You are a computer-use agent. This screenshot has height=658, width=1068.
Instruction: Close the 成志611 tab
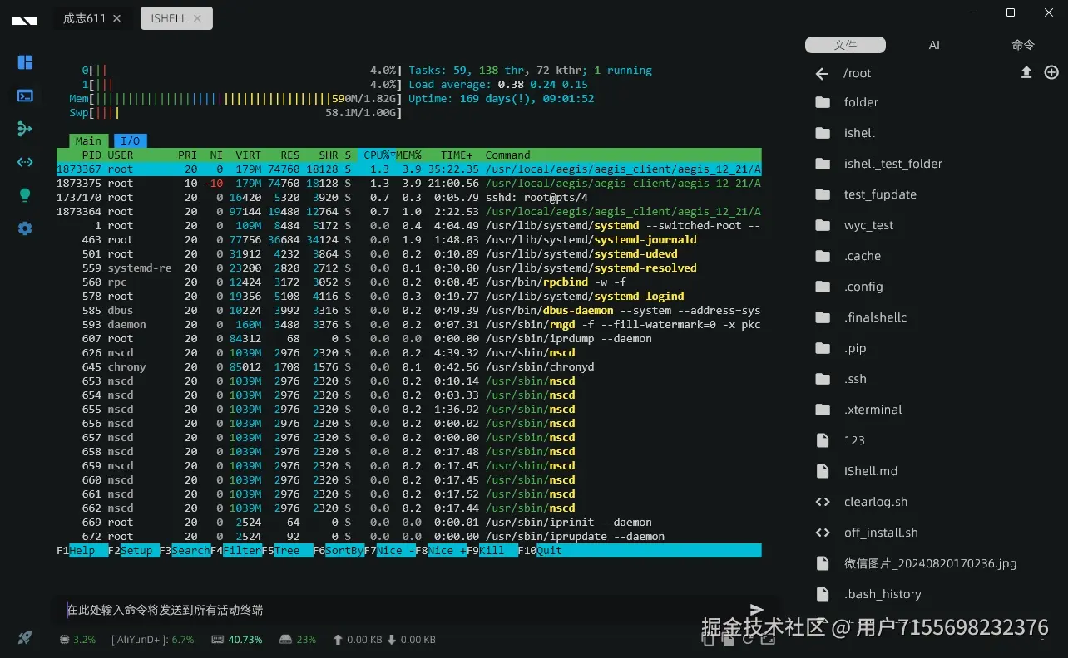116,18
